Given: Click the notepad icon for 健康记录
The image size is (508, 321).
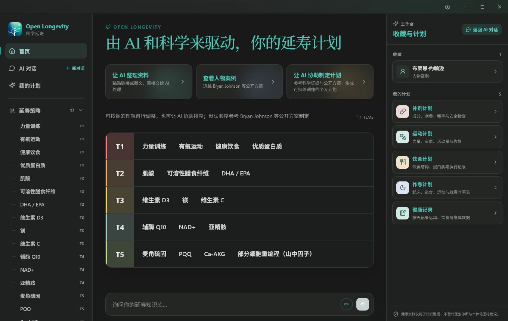Looking at the screenshot, I should coord(403,213).
